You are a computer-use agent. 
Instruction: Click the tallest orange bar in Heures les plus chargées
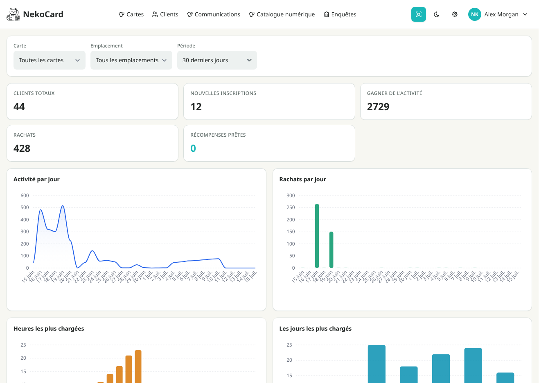click(138, 366)
